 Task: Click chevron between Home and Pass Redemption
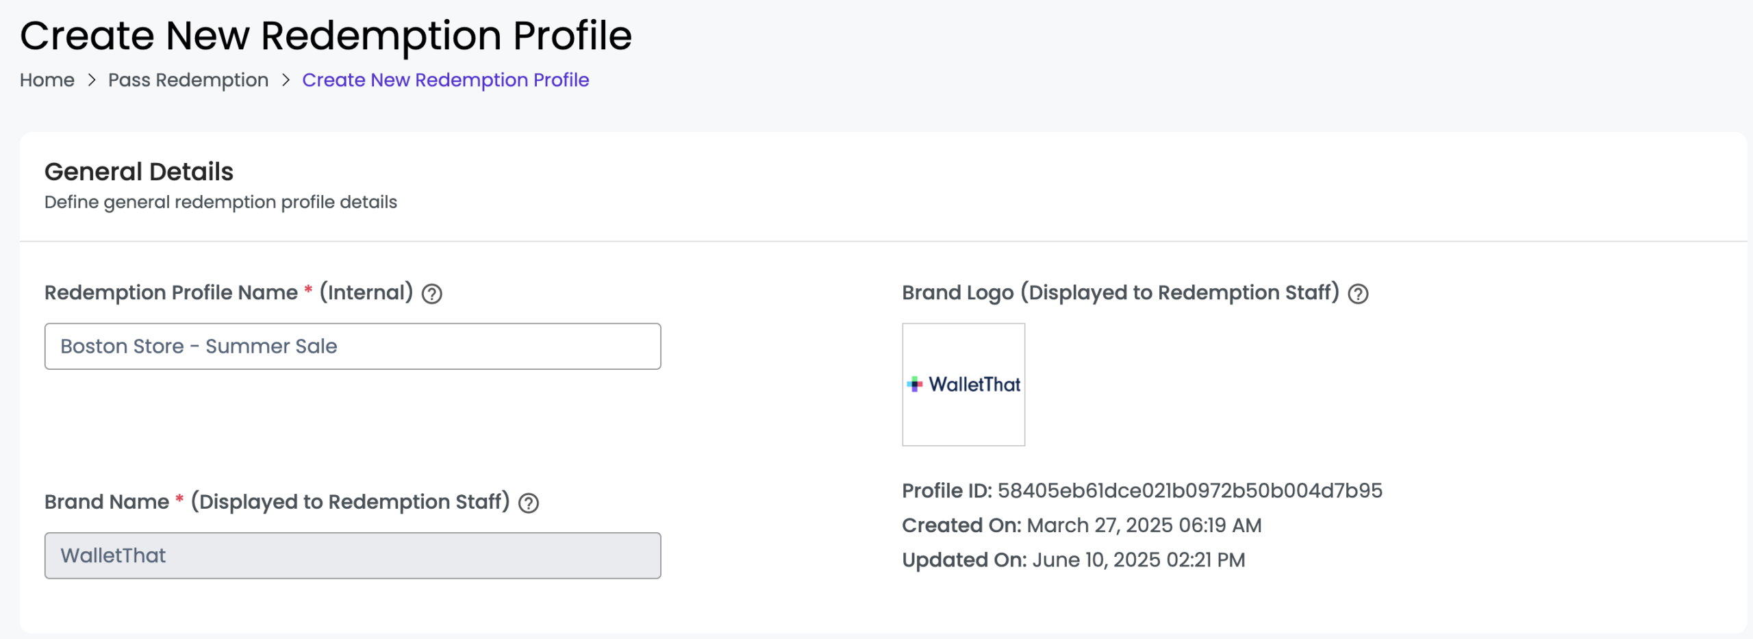click(92, 80)
